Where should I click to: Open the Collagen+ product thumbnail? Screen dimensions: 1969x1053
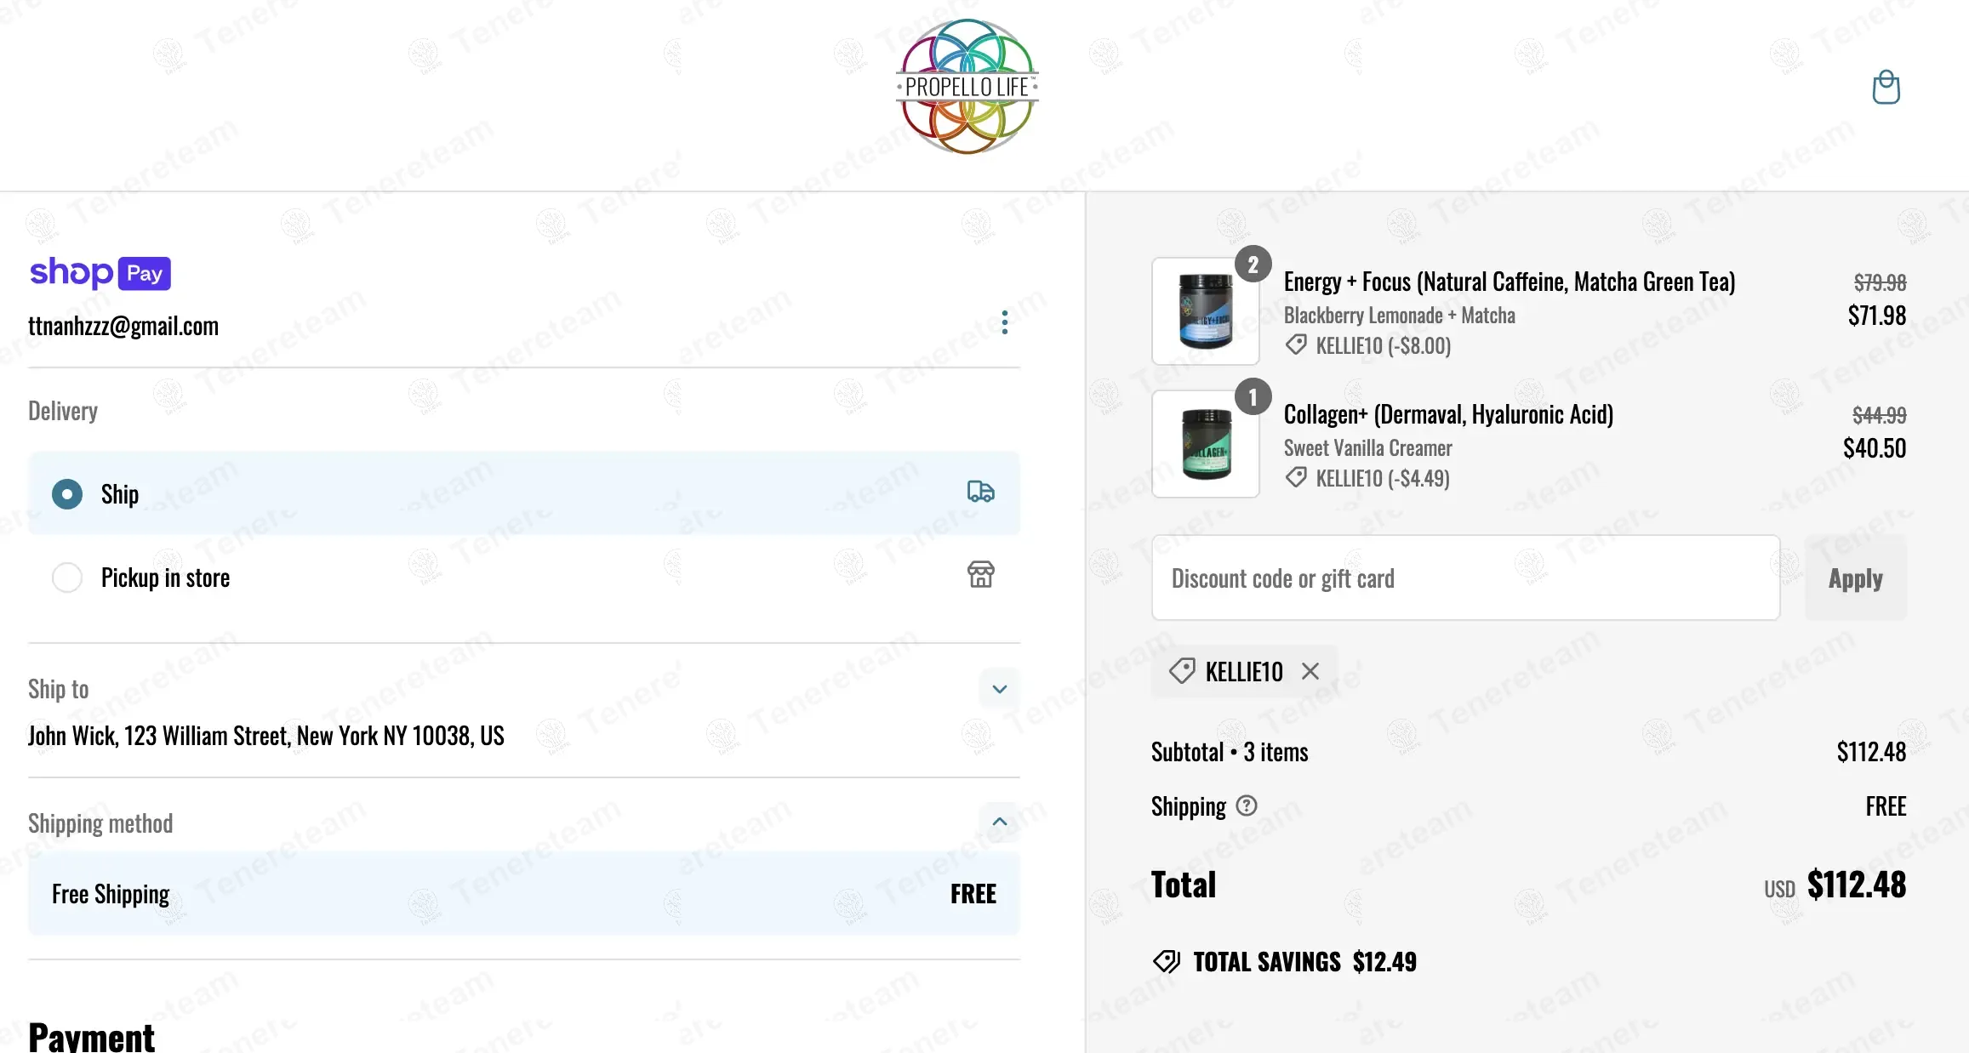(1206, 444)
